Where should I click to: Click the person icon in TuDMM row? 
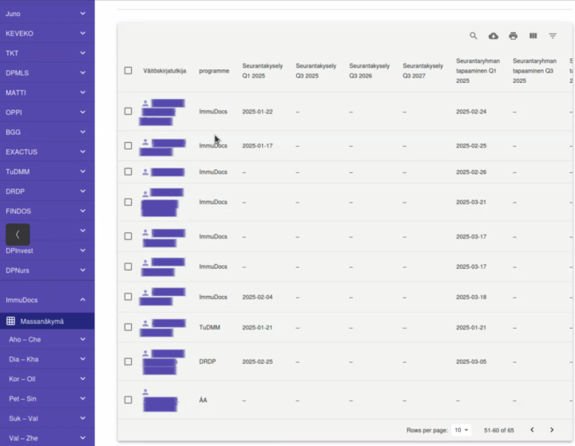146,322
